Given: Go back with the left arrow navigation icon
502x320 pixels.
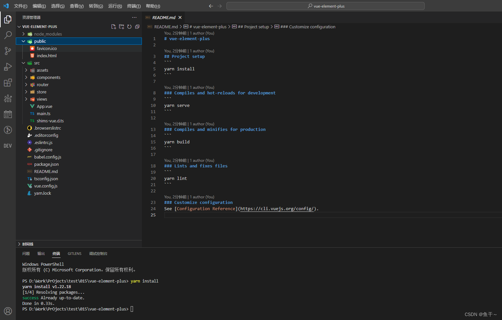Looking at the screenshot, I should click(x=211, y=6).
